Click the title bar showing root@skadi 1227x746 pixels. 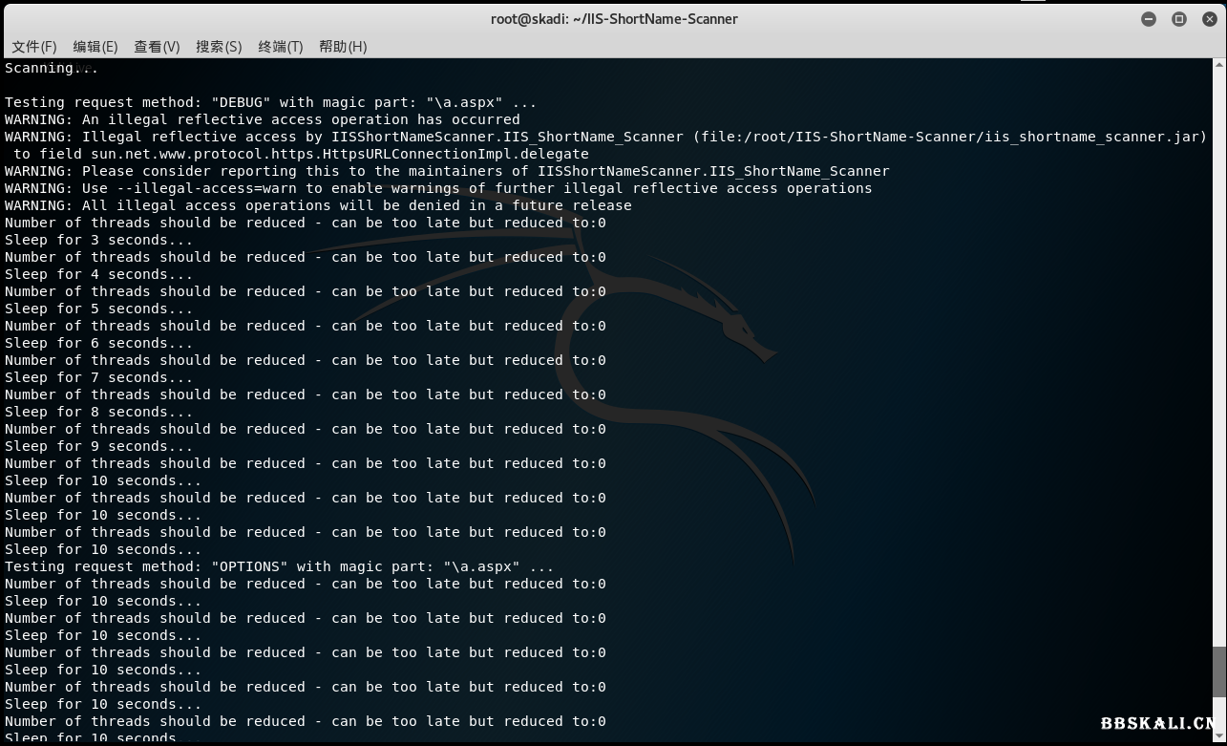614,18
